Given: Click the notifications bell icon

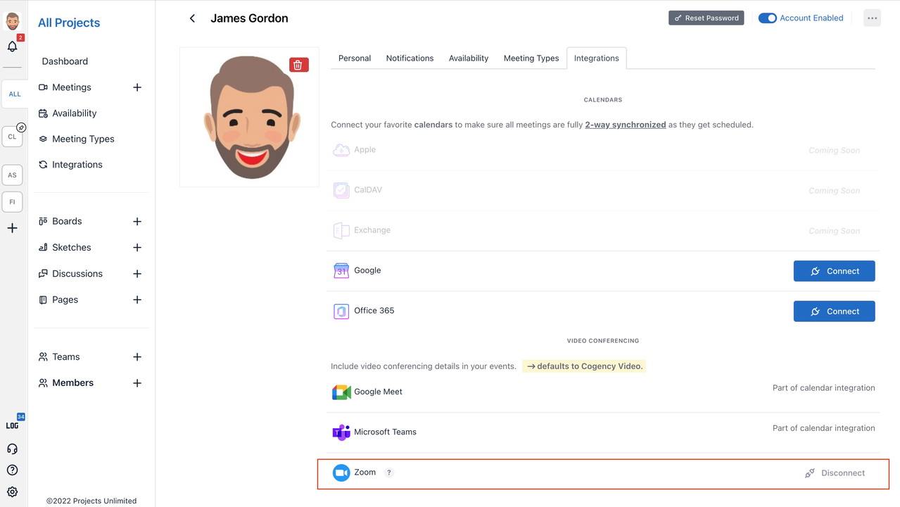Looking at the screenshot, I should click(12, 46).
